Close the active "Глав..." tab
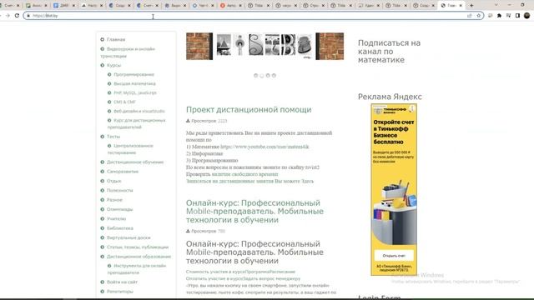The height and width of the screenshot is (300, 534). pyautogui.click(x=461, y=6)
